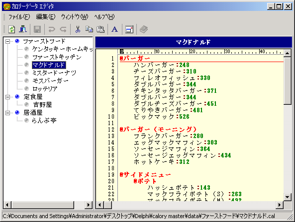Screen dimensions: 295x222
Task: Click the @サイドメニュー heading
Action: 145,175
